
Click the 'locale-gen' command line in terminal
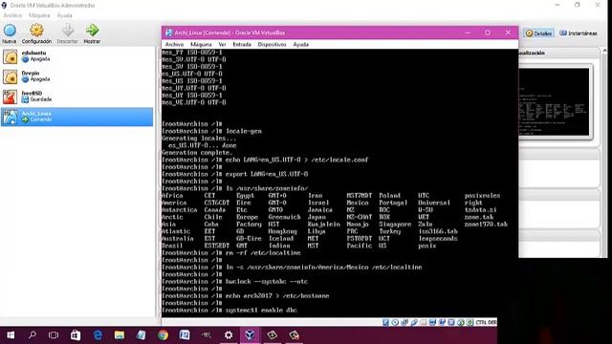pyautogui.click(x=211, y=131)
